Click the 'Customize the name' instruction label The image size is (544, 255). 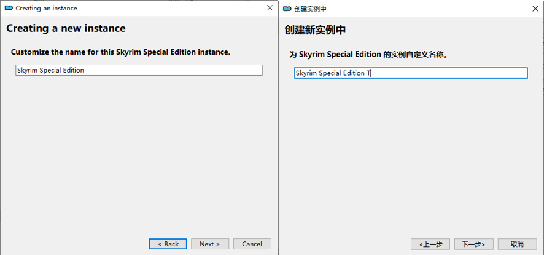click(x=120, y=52)
